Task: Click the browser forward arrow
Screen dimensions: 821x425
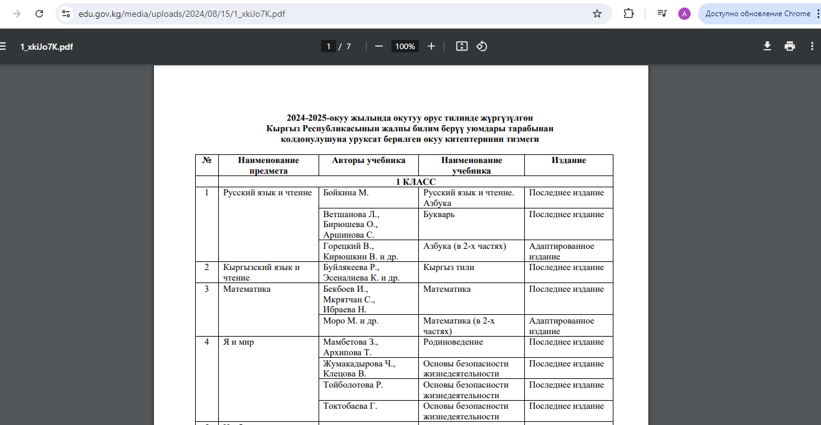Action: point(17,14)
